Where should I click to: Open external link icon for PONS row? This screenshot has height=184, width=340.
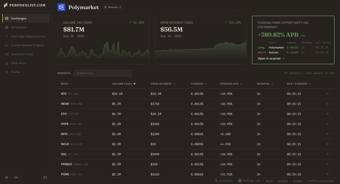tap(327, 174)
